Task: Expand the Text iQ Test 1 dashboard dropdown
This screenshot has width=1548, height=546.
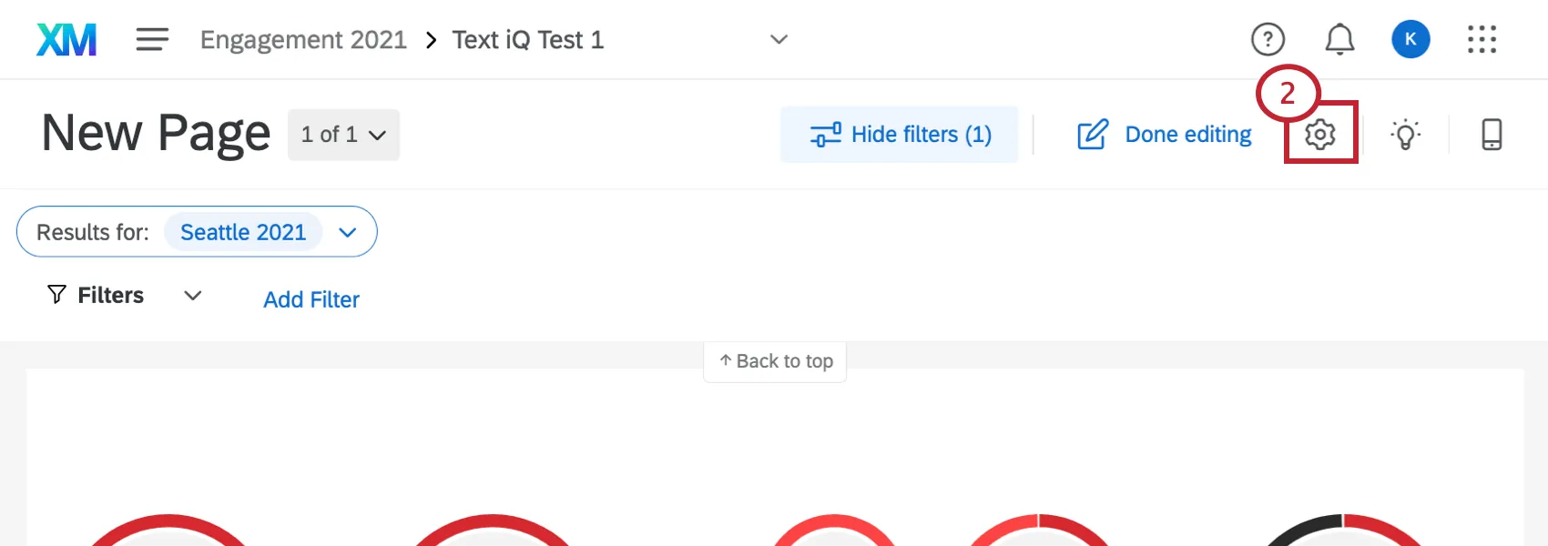Action: click(779, 39)
